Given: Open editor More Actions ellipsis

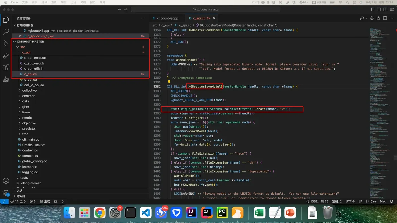Looking at the screenshot, I should (x=391, y=18).
